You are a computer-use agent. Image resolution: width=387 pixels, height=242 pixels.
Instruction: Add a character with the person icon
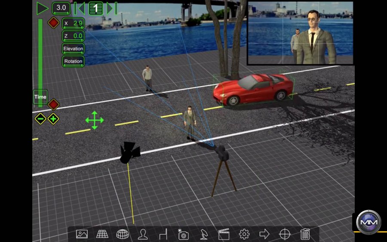pyautogui.click(x=143, y=234)
